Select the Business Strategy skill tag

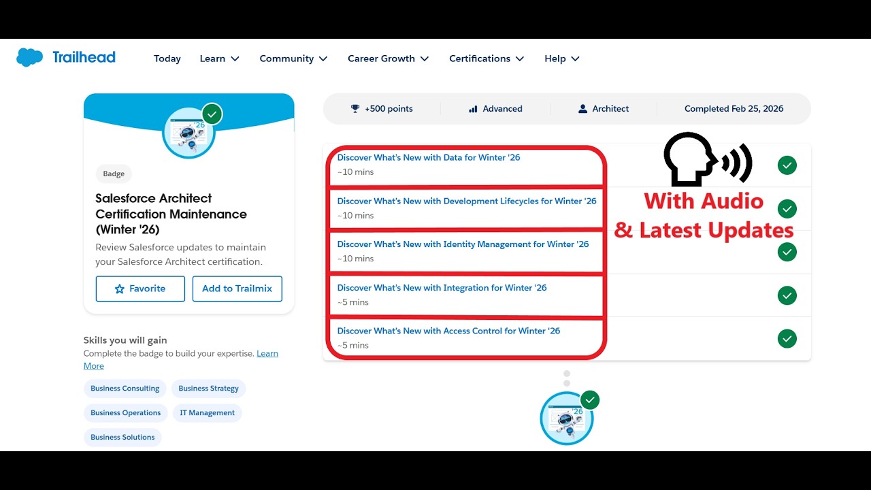coord(209,389)
